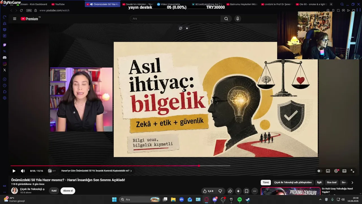Open more actions three-dot menu
The image size is (362, 204).
click(x=255, y=191)
